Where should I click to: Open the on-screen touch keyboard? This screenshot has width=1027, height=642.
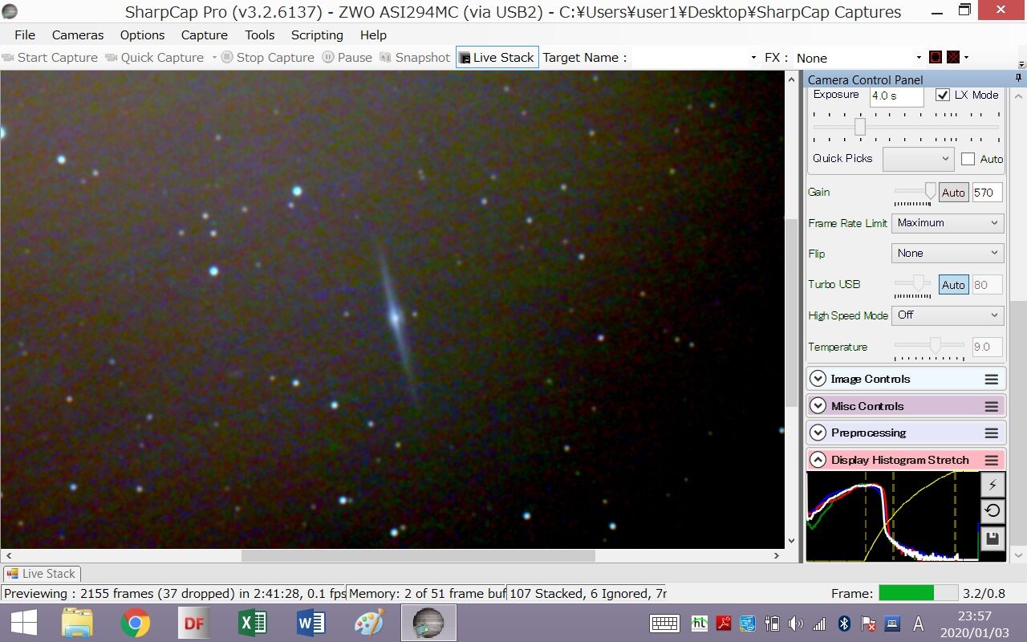click(x=665, y=624)
